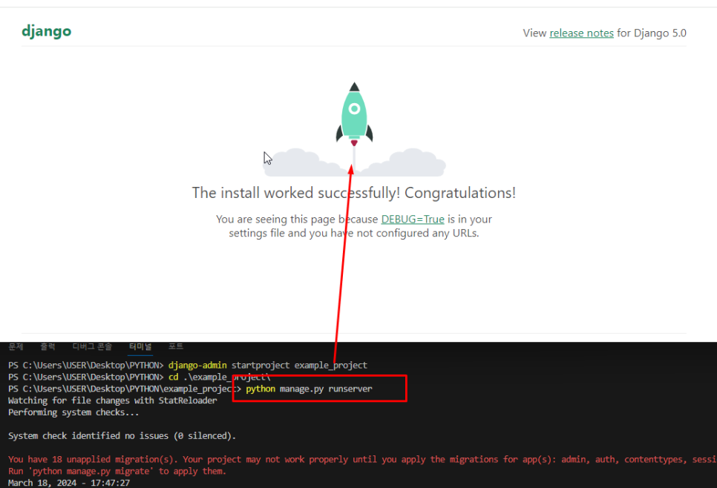
Task: Click 'System check identified no issues' line
Action: (x=122, y=436)
